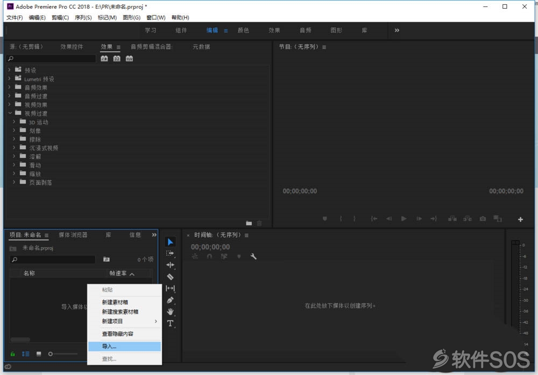
Task: Toggle snap in the timeline
Action: click(209, 256)
